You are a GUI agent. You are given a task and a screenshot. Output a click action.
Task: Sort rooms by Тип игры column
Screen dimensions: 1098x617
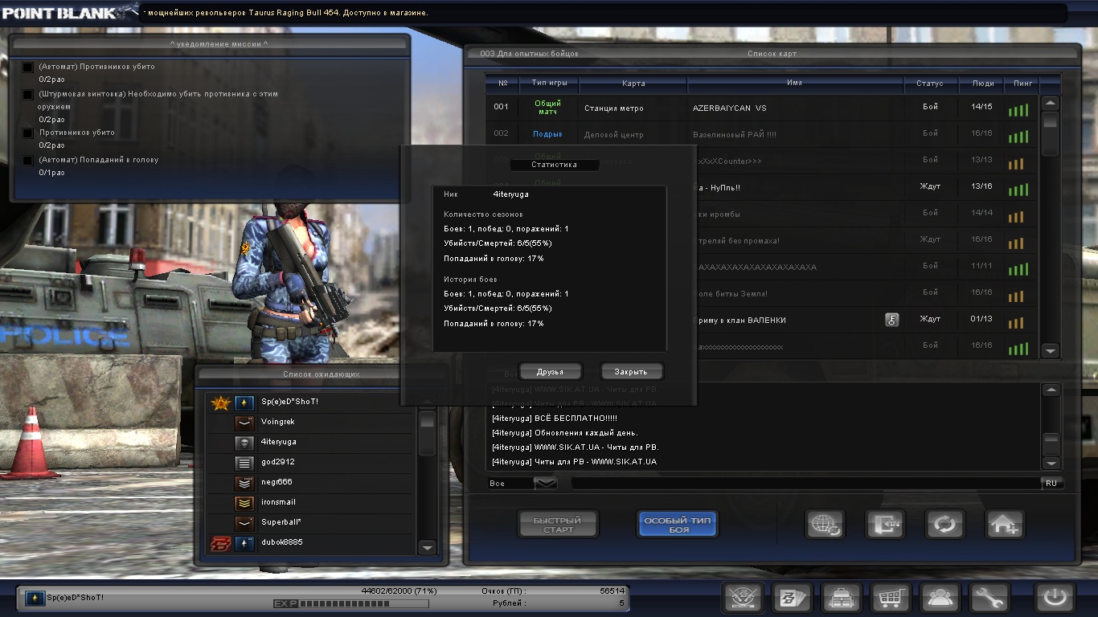(x=549, y=84)
